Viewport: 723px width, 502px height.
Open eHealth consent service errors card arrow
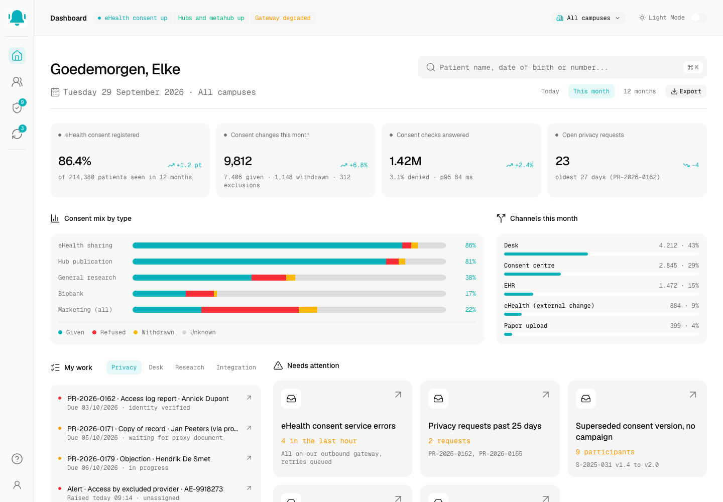coord(398,395)
